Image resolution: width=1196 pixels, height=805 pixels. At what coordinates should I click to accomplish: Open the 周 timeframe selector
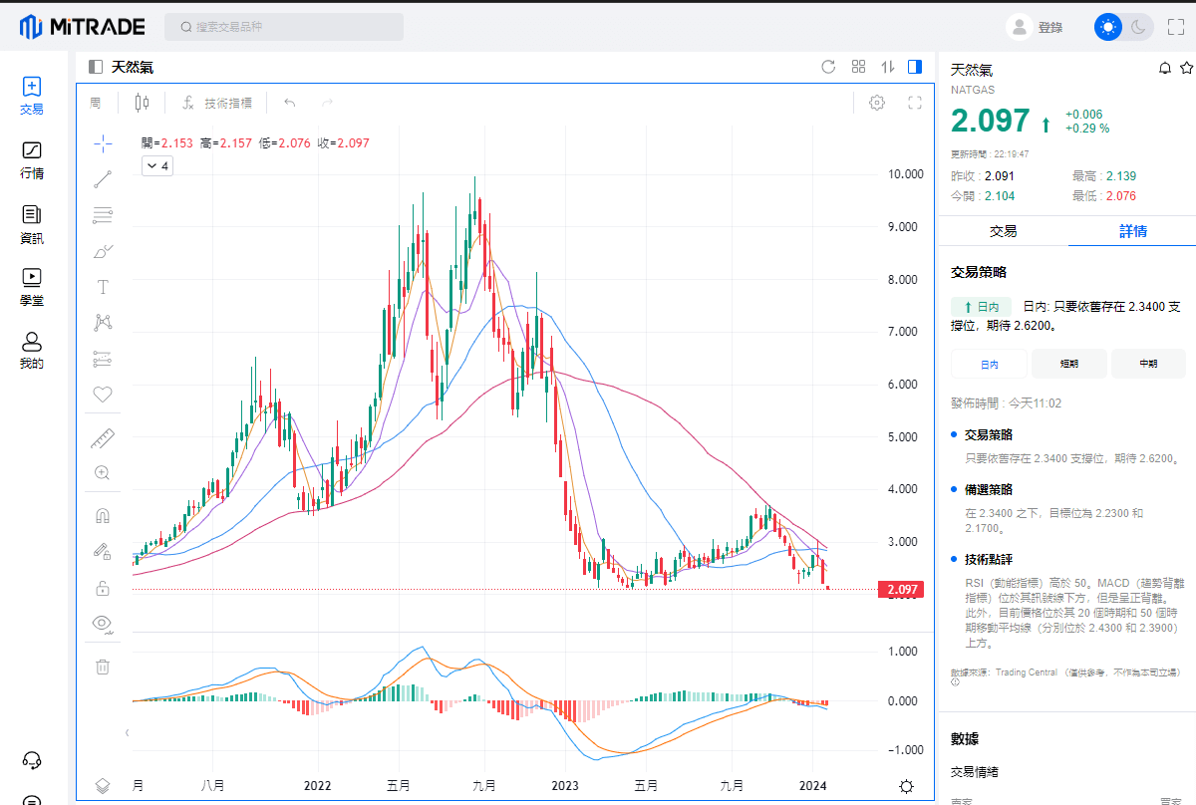tap(96, 103)
